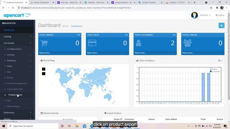Open the browser three-dot menu

(x=227, y=8)
